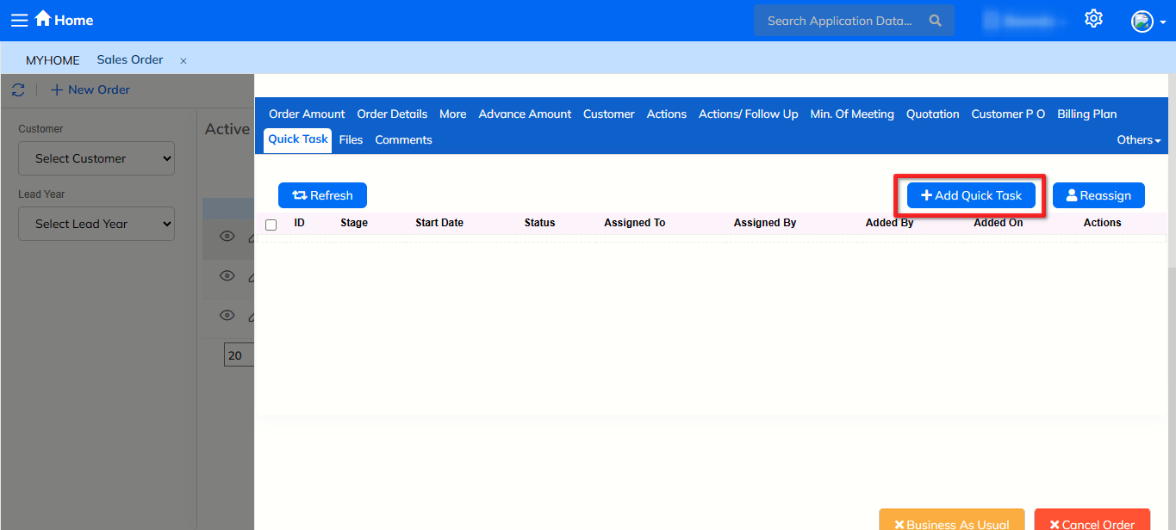Open the Billing Plan tab
The height and width of the screenshot is (530, 1176).
pyautogui.click(x=1086, y=114)
